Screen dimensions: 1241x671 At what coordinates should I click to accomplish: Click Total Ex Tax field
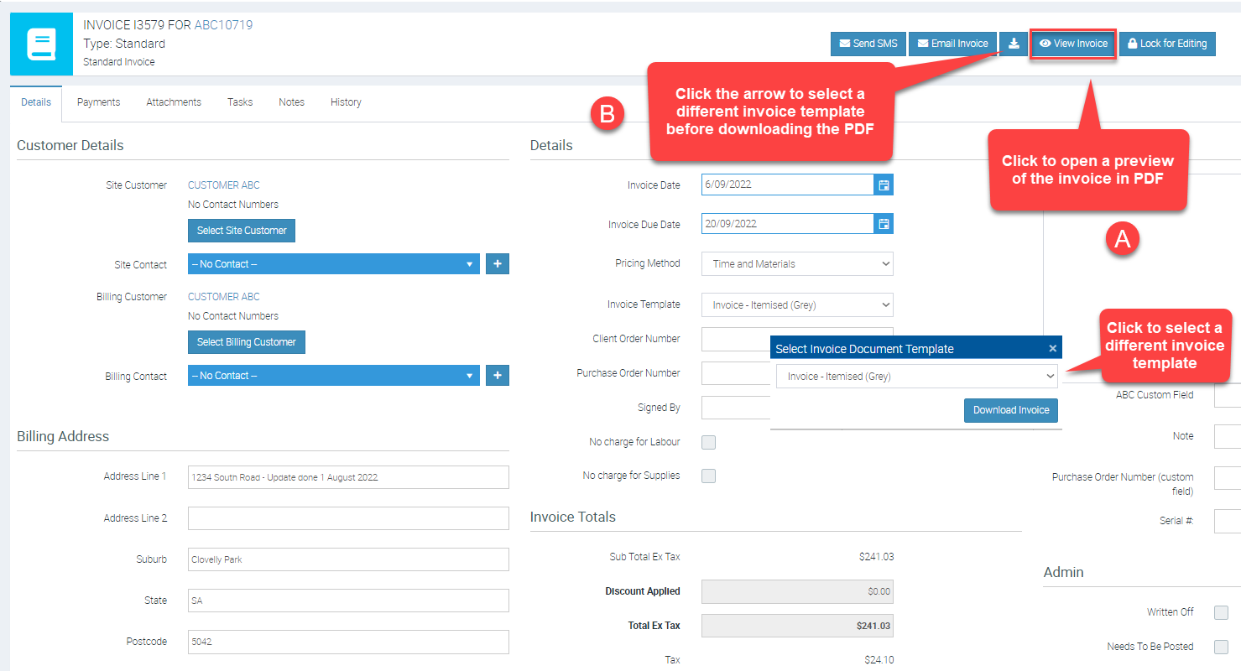coord(797,626)
